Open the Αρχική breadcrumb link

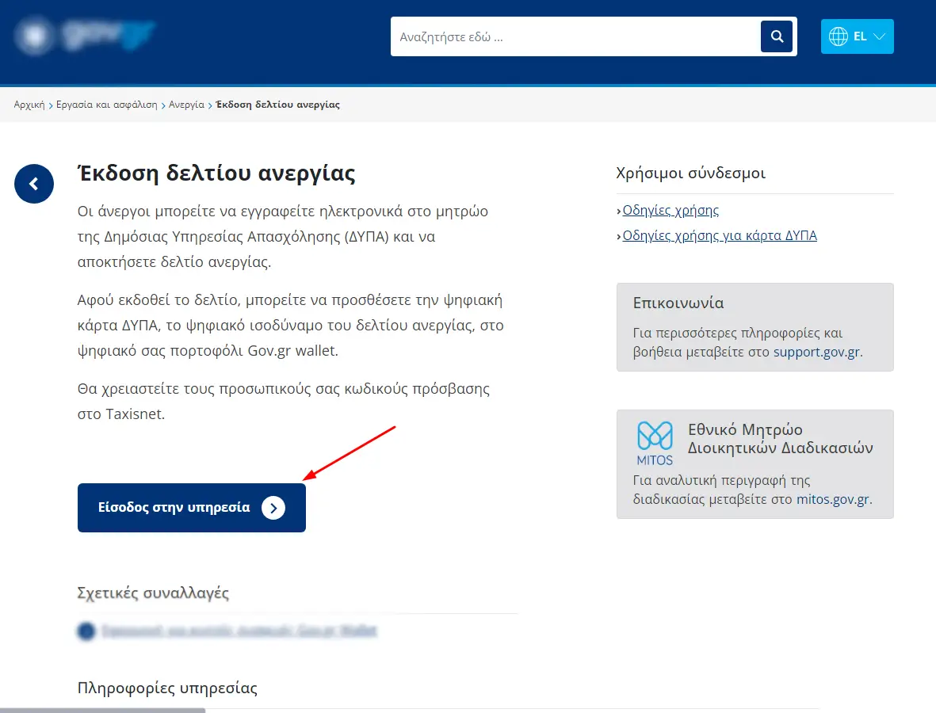pyautogui.click(x=29, y=105)
